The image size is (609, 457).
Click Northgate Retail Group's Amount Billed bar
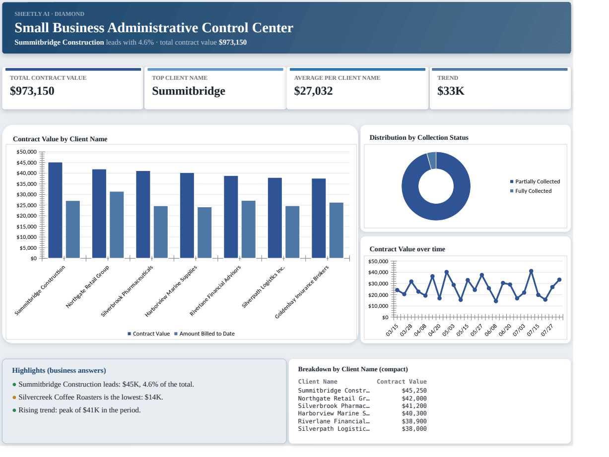pyautogui.click(x=117, y=225)
